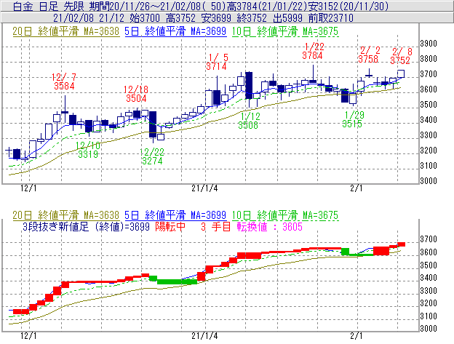Viewport: 454px width, 344px height.
Task: Click the 1/12 3508 low label
Action: (x=248, y=121)
